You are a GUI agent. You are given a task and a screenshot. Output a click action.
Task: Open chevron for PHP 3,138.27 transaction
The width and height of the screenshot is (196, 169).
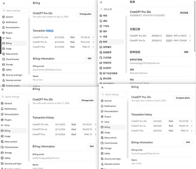point(190,36)
